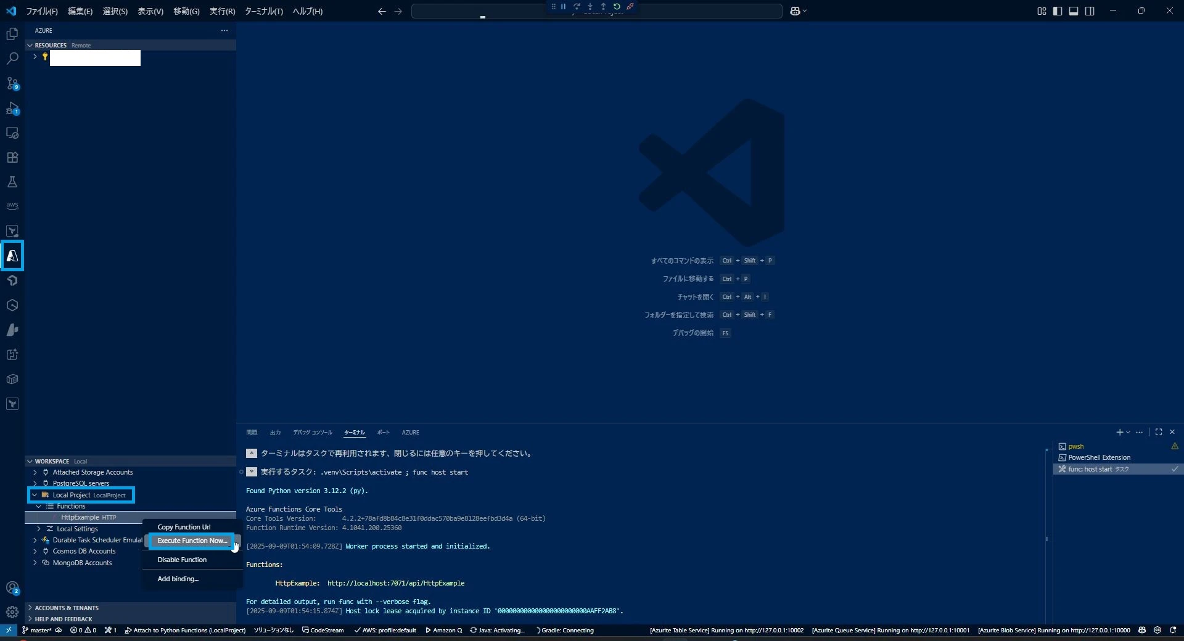This screenshot has width=1184, height=641.
Task: Restart the debug session
Action: point(617,6)
